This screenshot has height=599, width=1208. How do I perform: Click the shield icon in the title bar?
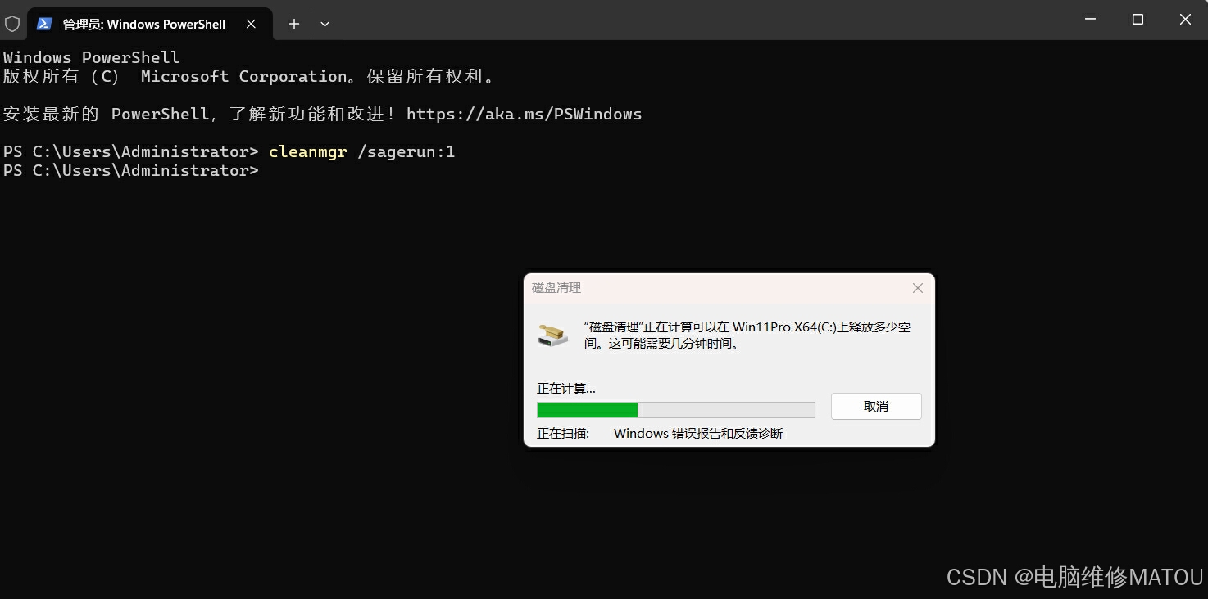tap(12, 24)
